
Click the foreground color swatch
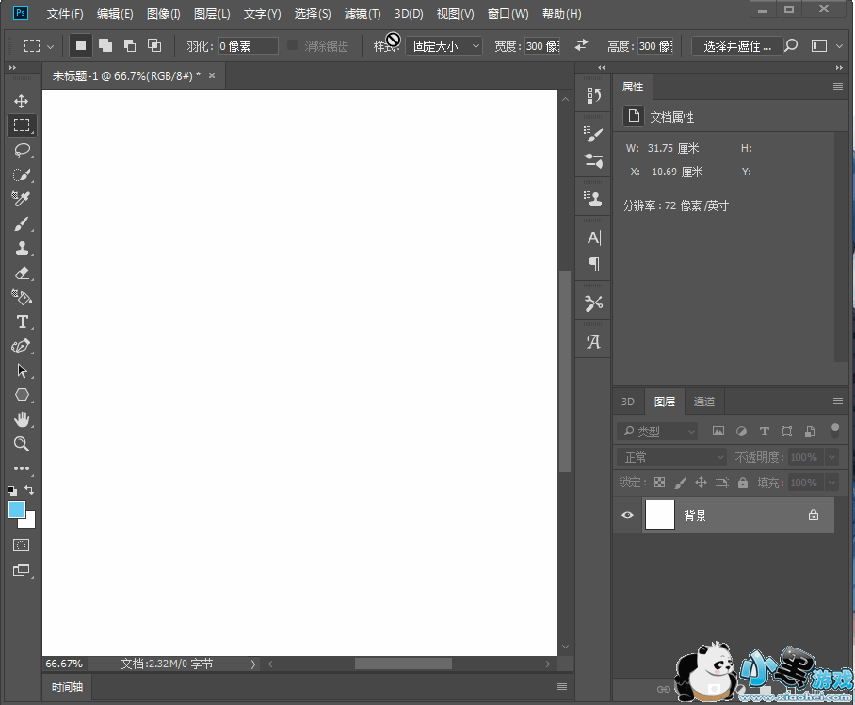[17, 510]
